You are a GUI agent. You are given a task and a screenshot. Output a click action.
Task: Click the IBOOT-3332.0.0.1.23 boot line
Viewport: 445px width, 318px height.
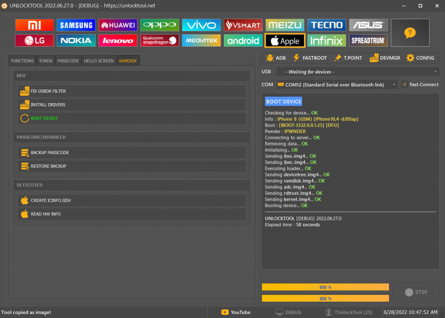pyautogui.click(x=302, y=125)
